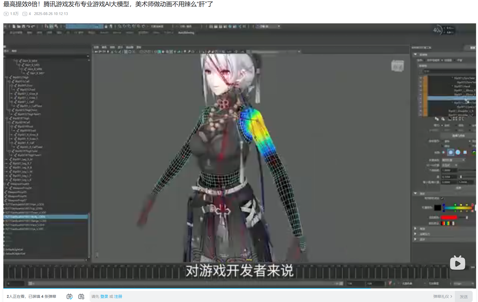Click the rainbow weight gradient ramp
Image resolution: width=478 pixels, height=302 pixels.
coord(458,208)
